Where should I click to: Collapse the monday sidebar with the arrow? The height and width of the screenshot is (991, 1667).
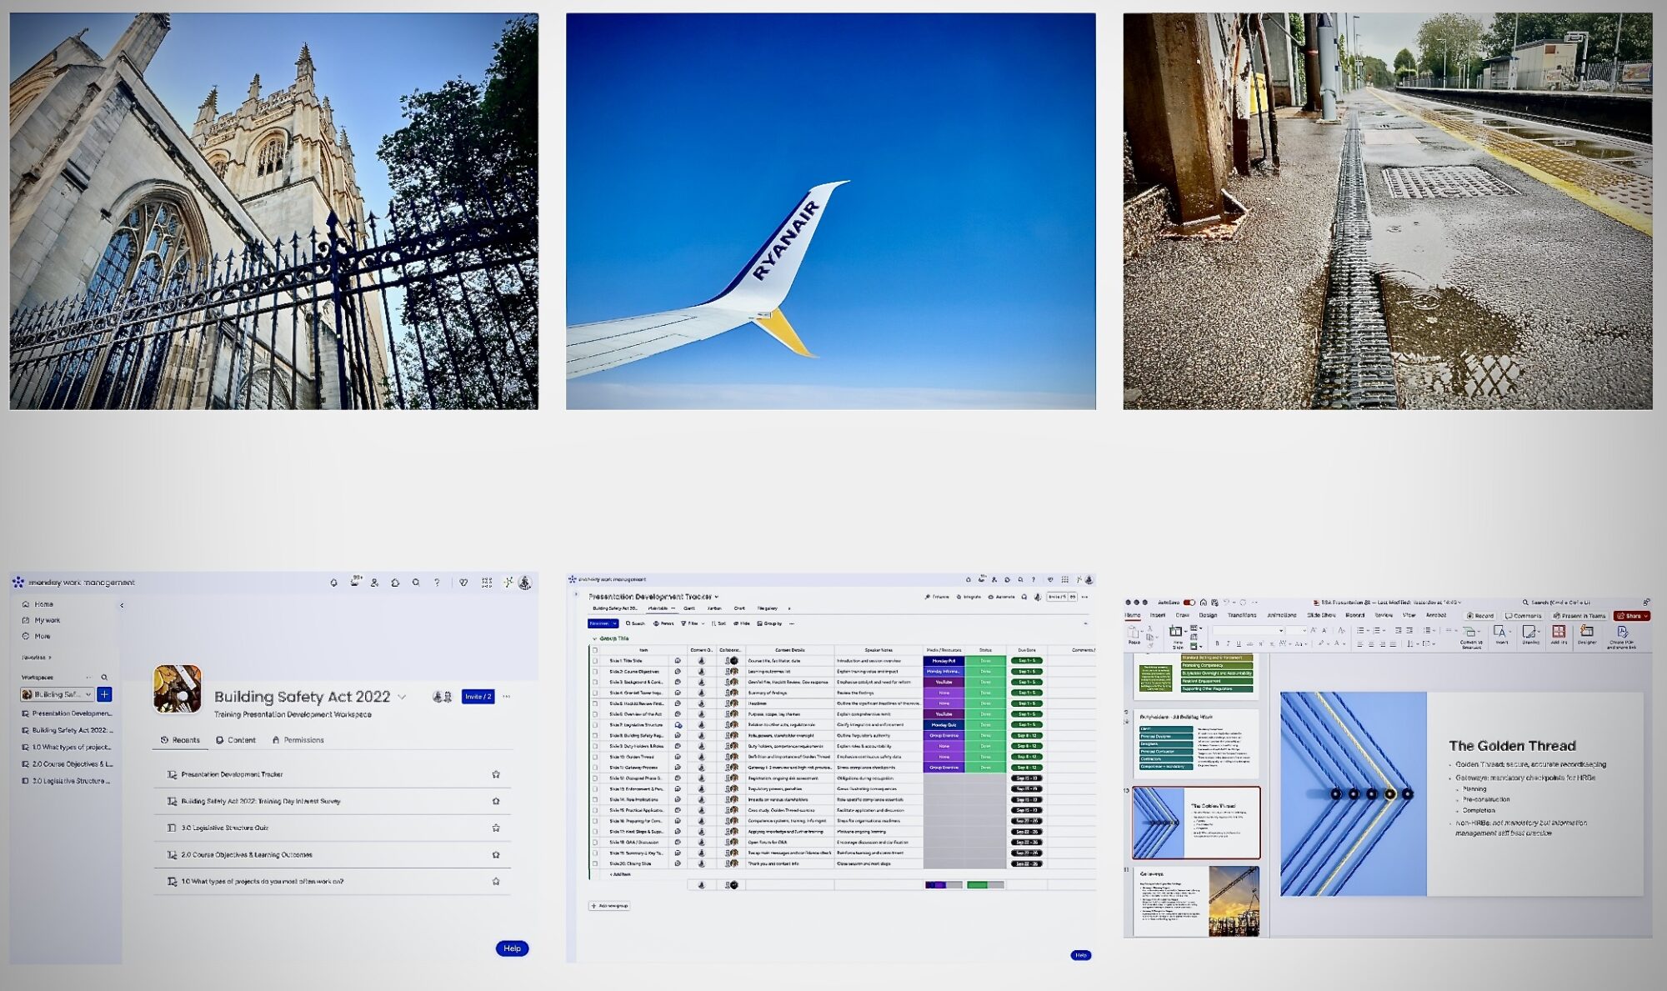click(x=122, y=605)
